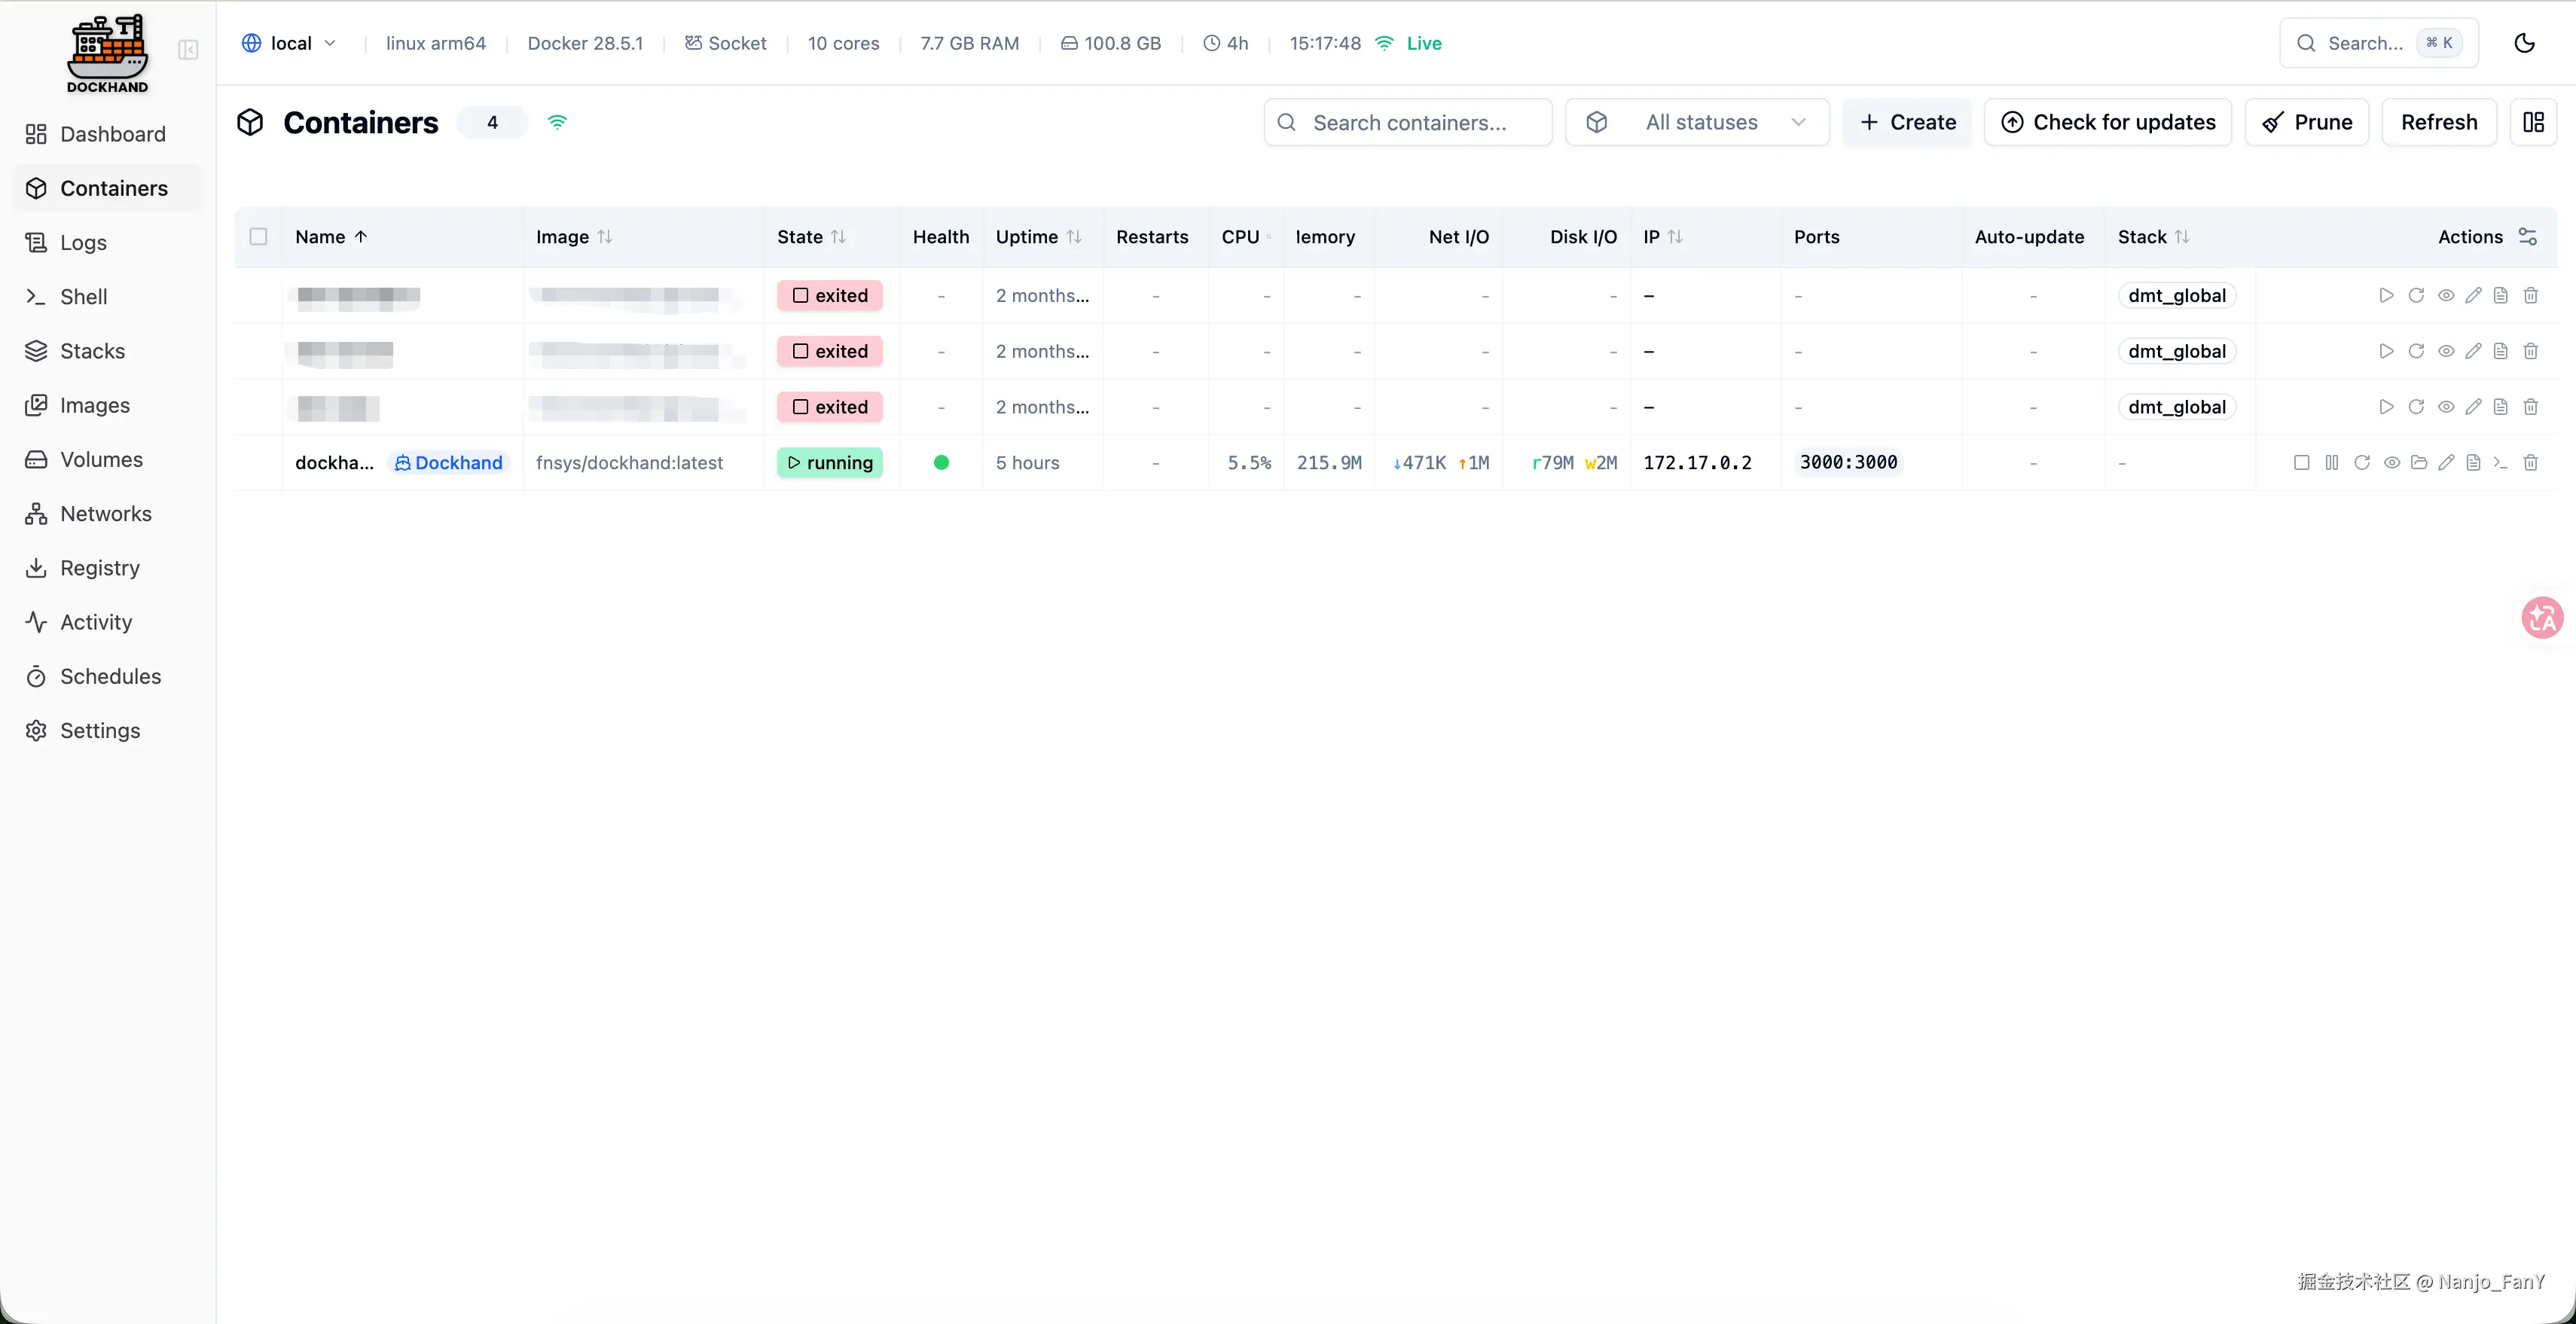This screenshot has height=1324, width=2576.
Task: Pause the dockhand container
Action: point(2331,463)
